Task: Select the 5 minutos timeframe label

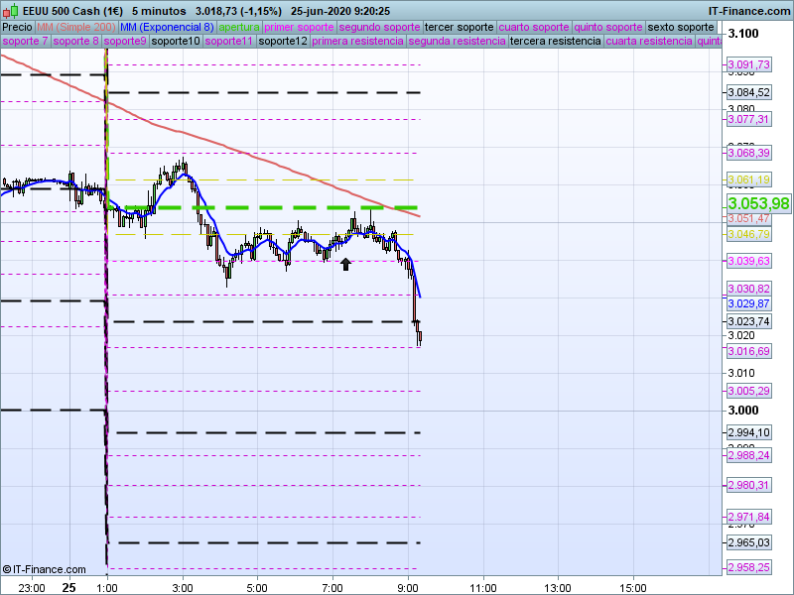Action: (159, 11)
